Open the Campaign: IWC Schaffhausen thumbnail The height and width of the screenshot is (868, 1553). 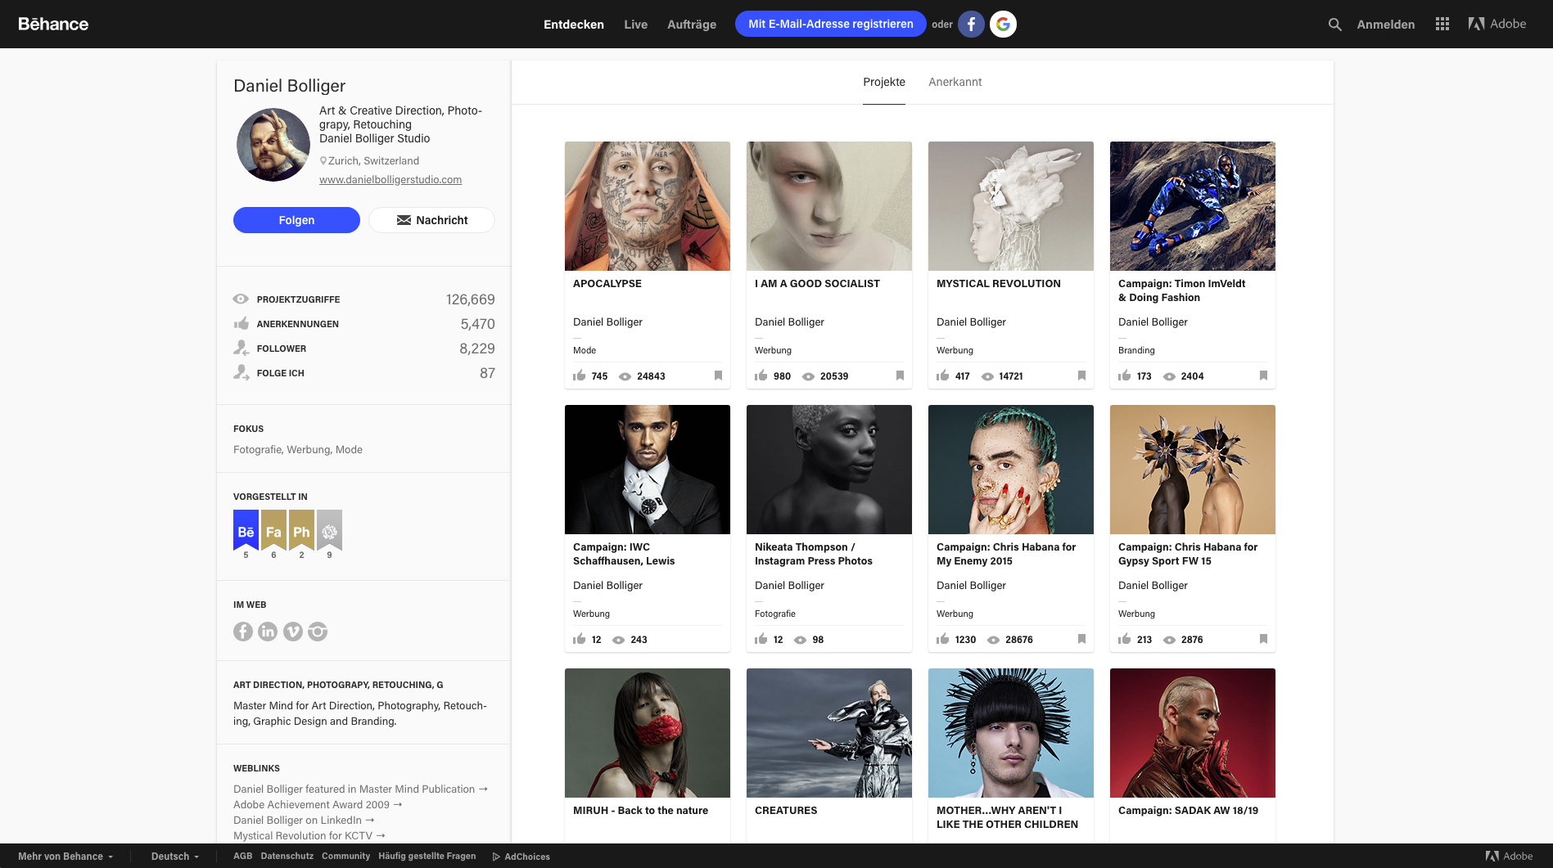click(x=648, y=470)
